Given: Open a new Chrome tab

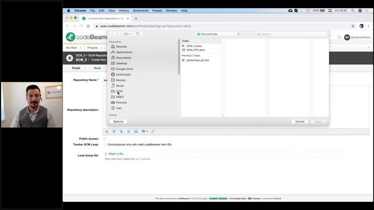Looking at the screenshot, I should tap(136, 18).
